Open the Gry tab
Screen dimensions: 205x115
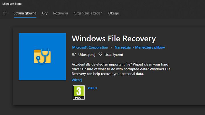pos(45,13)
